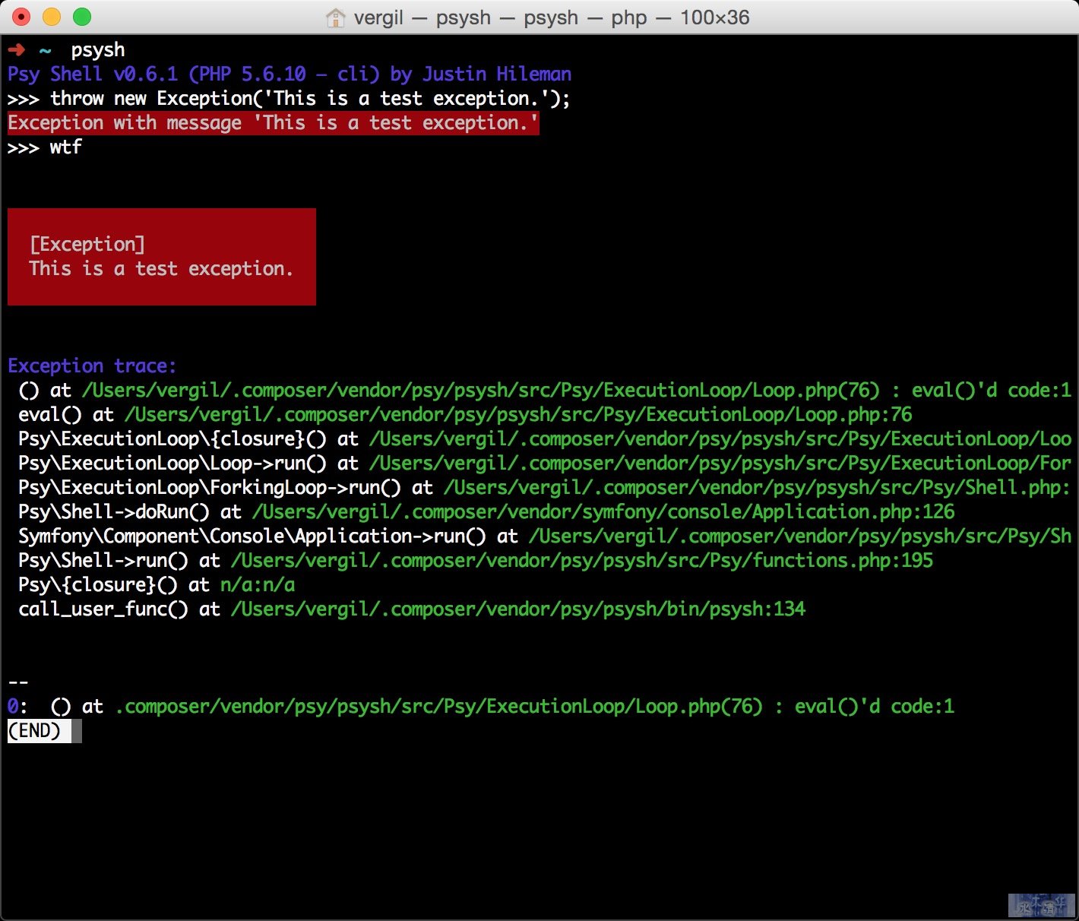Click the 'Psy\ExecutionLoop\Loop->run()' trace line
Image resolution: width=1079 pixels, height=921 pixels.
545,464
